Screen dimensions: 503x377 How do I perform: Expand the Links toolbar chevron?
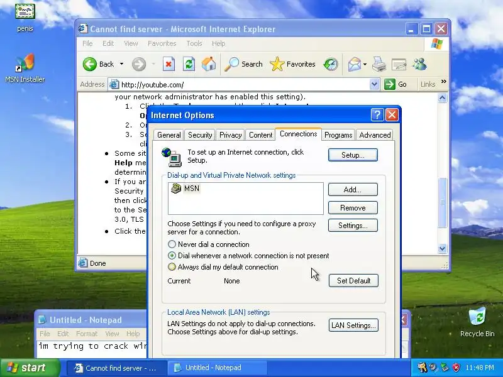(444, 82)
